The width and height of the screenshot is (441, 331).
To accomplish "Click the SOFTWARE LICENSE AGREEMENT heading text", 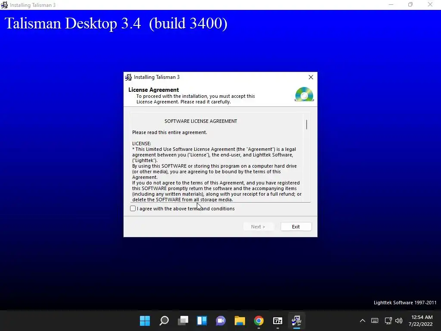I will pos(201,121).
